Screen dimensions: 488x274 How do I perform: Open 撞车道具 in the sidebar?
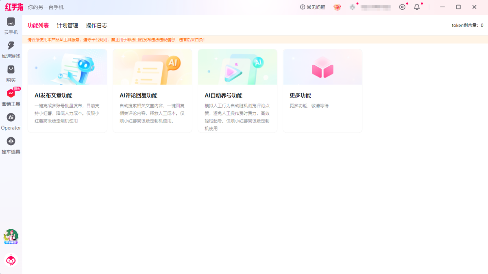click(x=11, y=145)
